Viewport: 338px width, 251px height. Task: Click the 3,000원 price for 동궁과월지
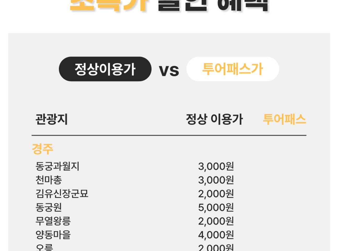[216, 166]
